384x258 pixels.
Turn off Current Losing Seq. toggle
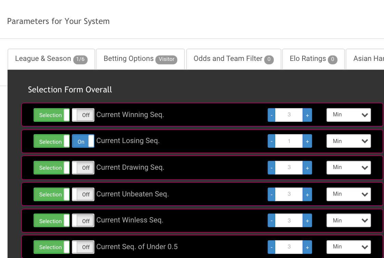click(x=83, y=141)
